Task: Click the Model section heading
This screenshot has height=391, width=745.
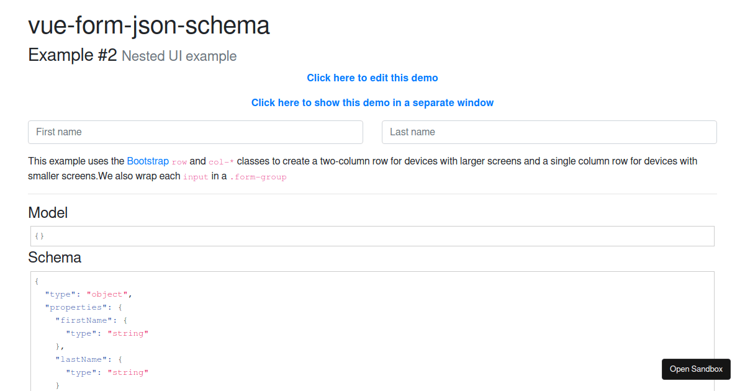Action: click(48, 213)
